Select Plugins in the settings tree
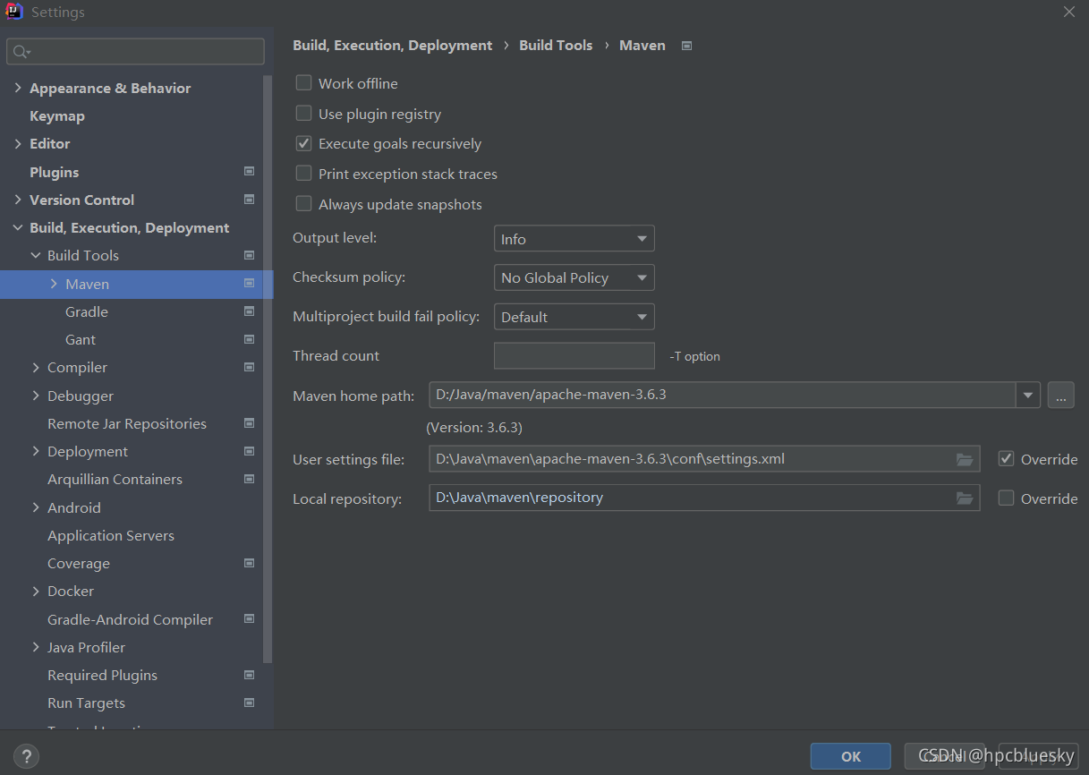 pyautogui.click(x=54, y=172)
